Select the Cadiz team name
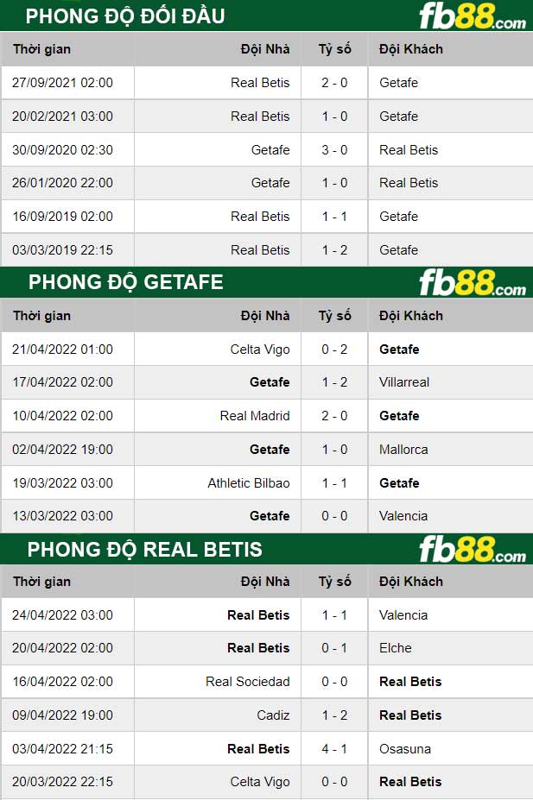Image resolution: width=533 pixels, height=800 pixels. tap(273, 715)
